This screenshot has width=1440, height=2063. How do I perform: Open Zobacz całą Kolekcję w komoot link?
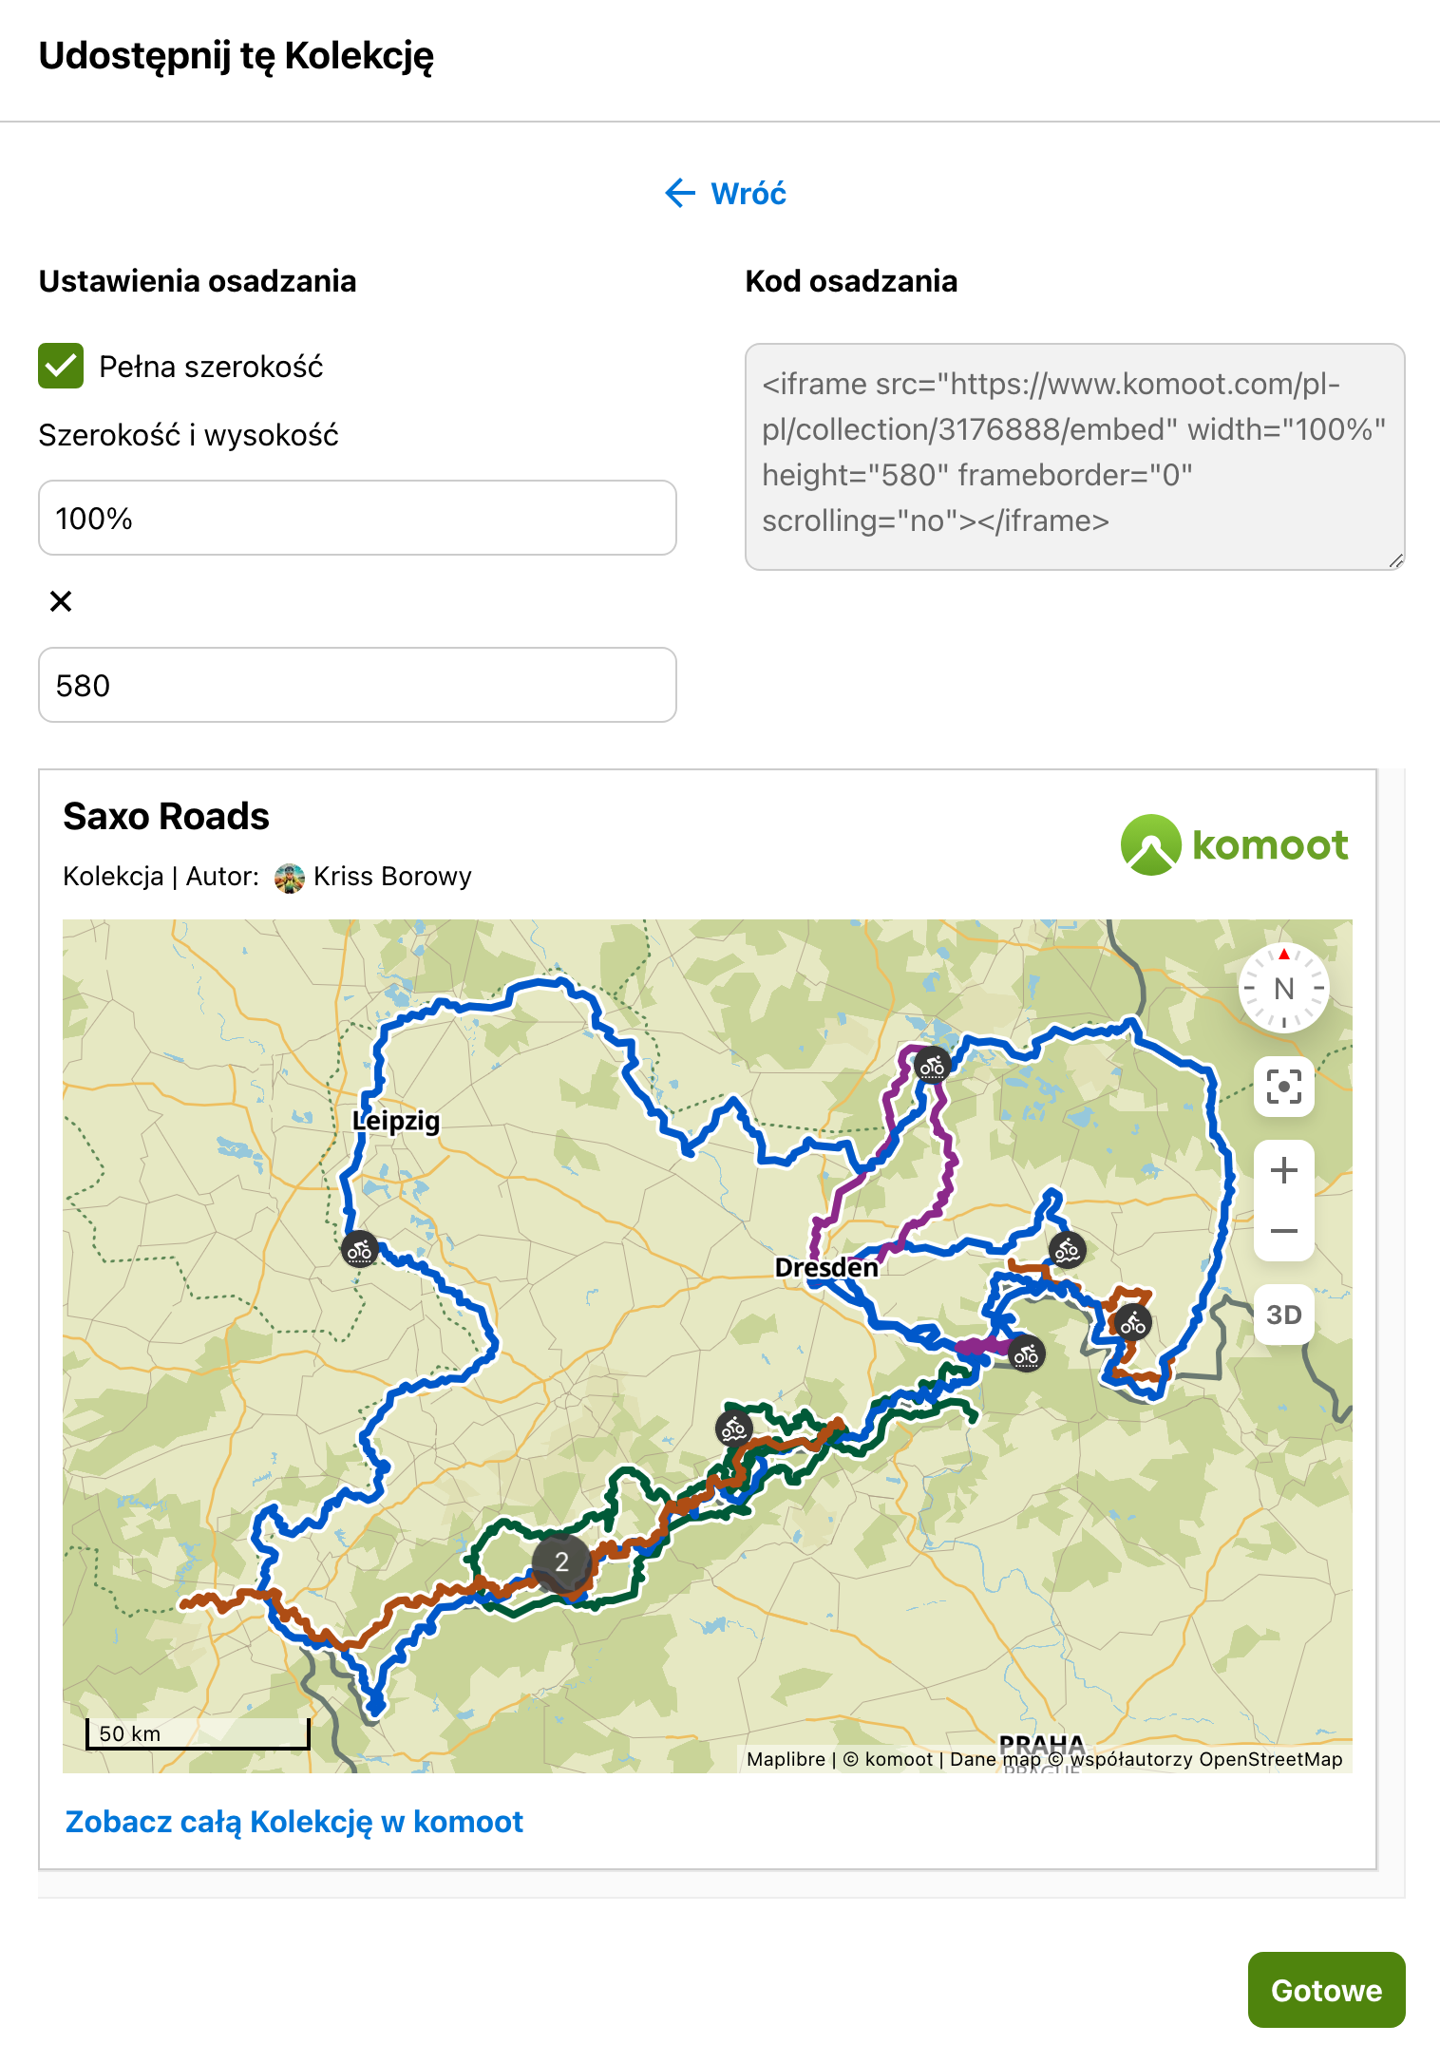294,1822
